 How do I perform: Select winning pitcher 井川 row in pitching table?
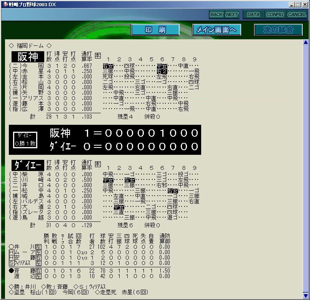89,247
